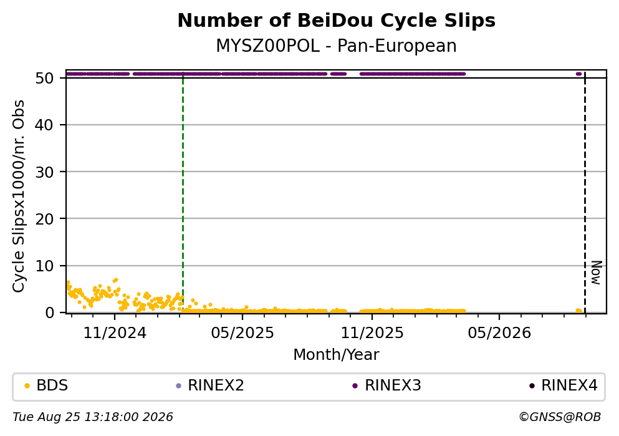
Task: Select the BDS legend label
Action: pos(52,385)
